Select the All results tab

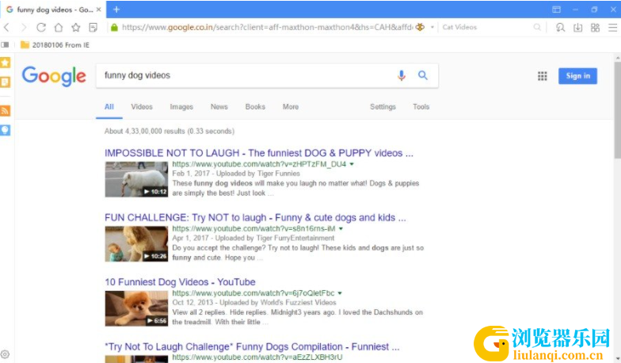point(109,107)
